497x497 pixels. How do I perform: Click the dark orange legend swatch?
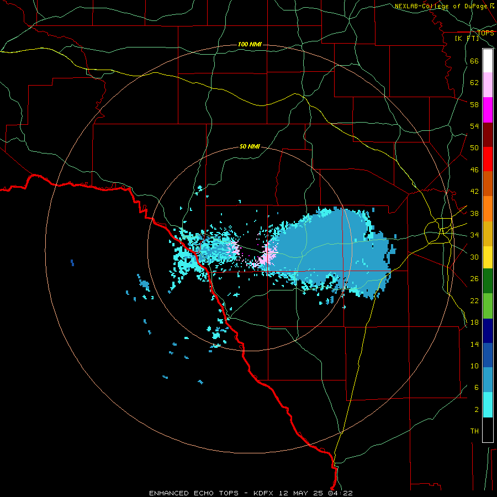click(488, 184)
